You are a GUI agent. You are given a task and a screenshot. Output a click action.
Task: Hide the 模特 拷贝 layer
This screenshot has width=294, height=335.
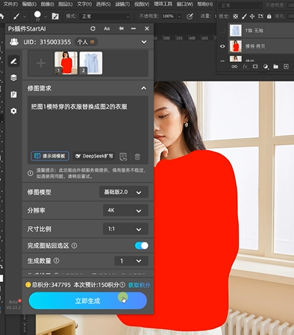pyautogui.click(x=222, y=46)
